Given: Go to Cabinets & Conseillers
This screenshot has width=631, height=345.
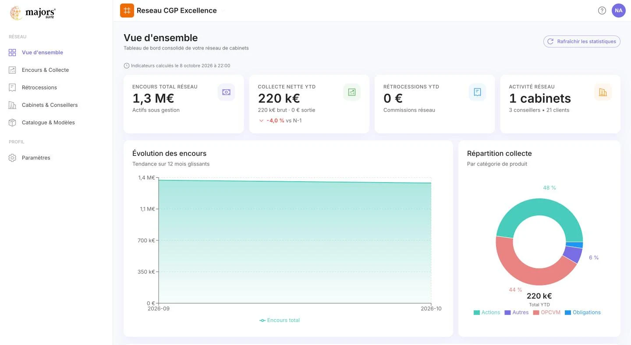Looking at the screenshot, I should (x=50, y=105).
